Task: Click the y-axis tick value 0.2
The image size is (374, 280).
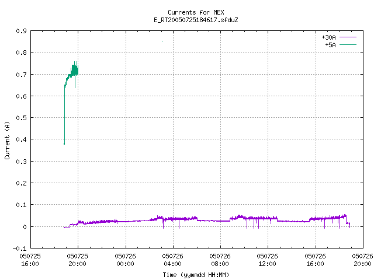Action: click(x=21, y=183)
